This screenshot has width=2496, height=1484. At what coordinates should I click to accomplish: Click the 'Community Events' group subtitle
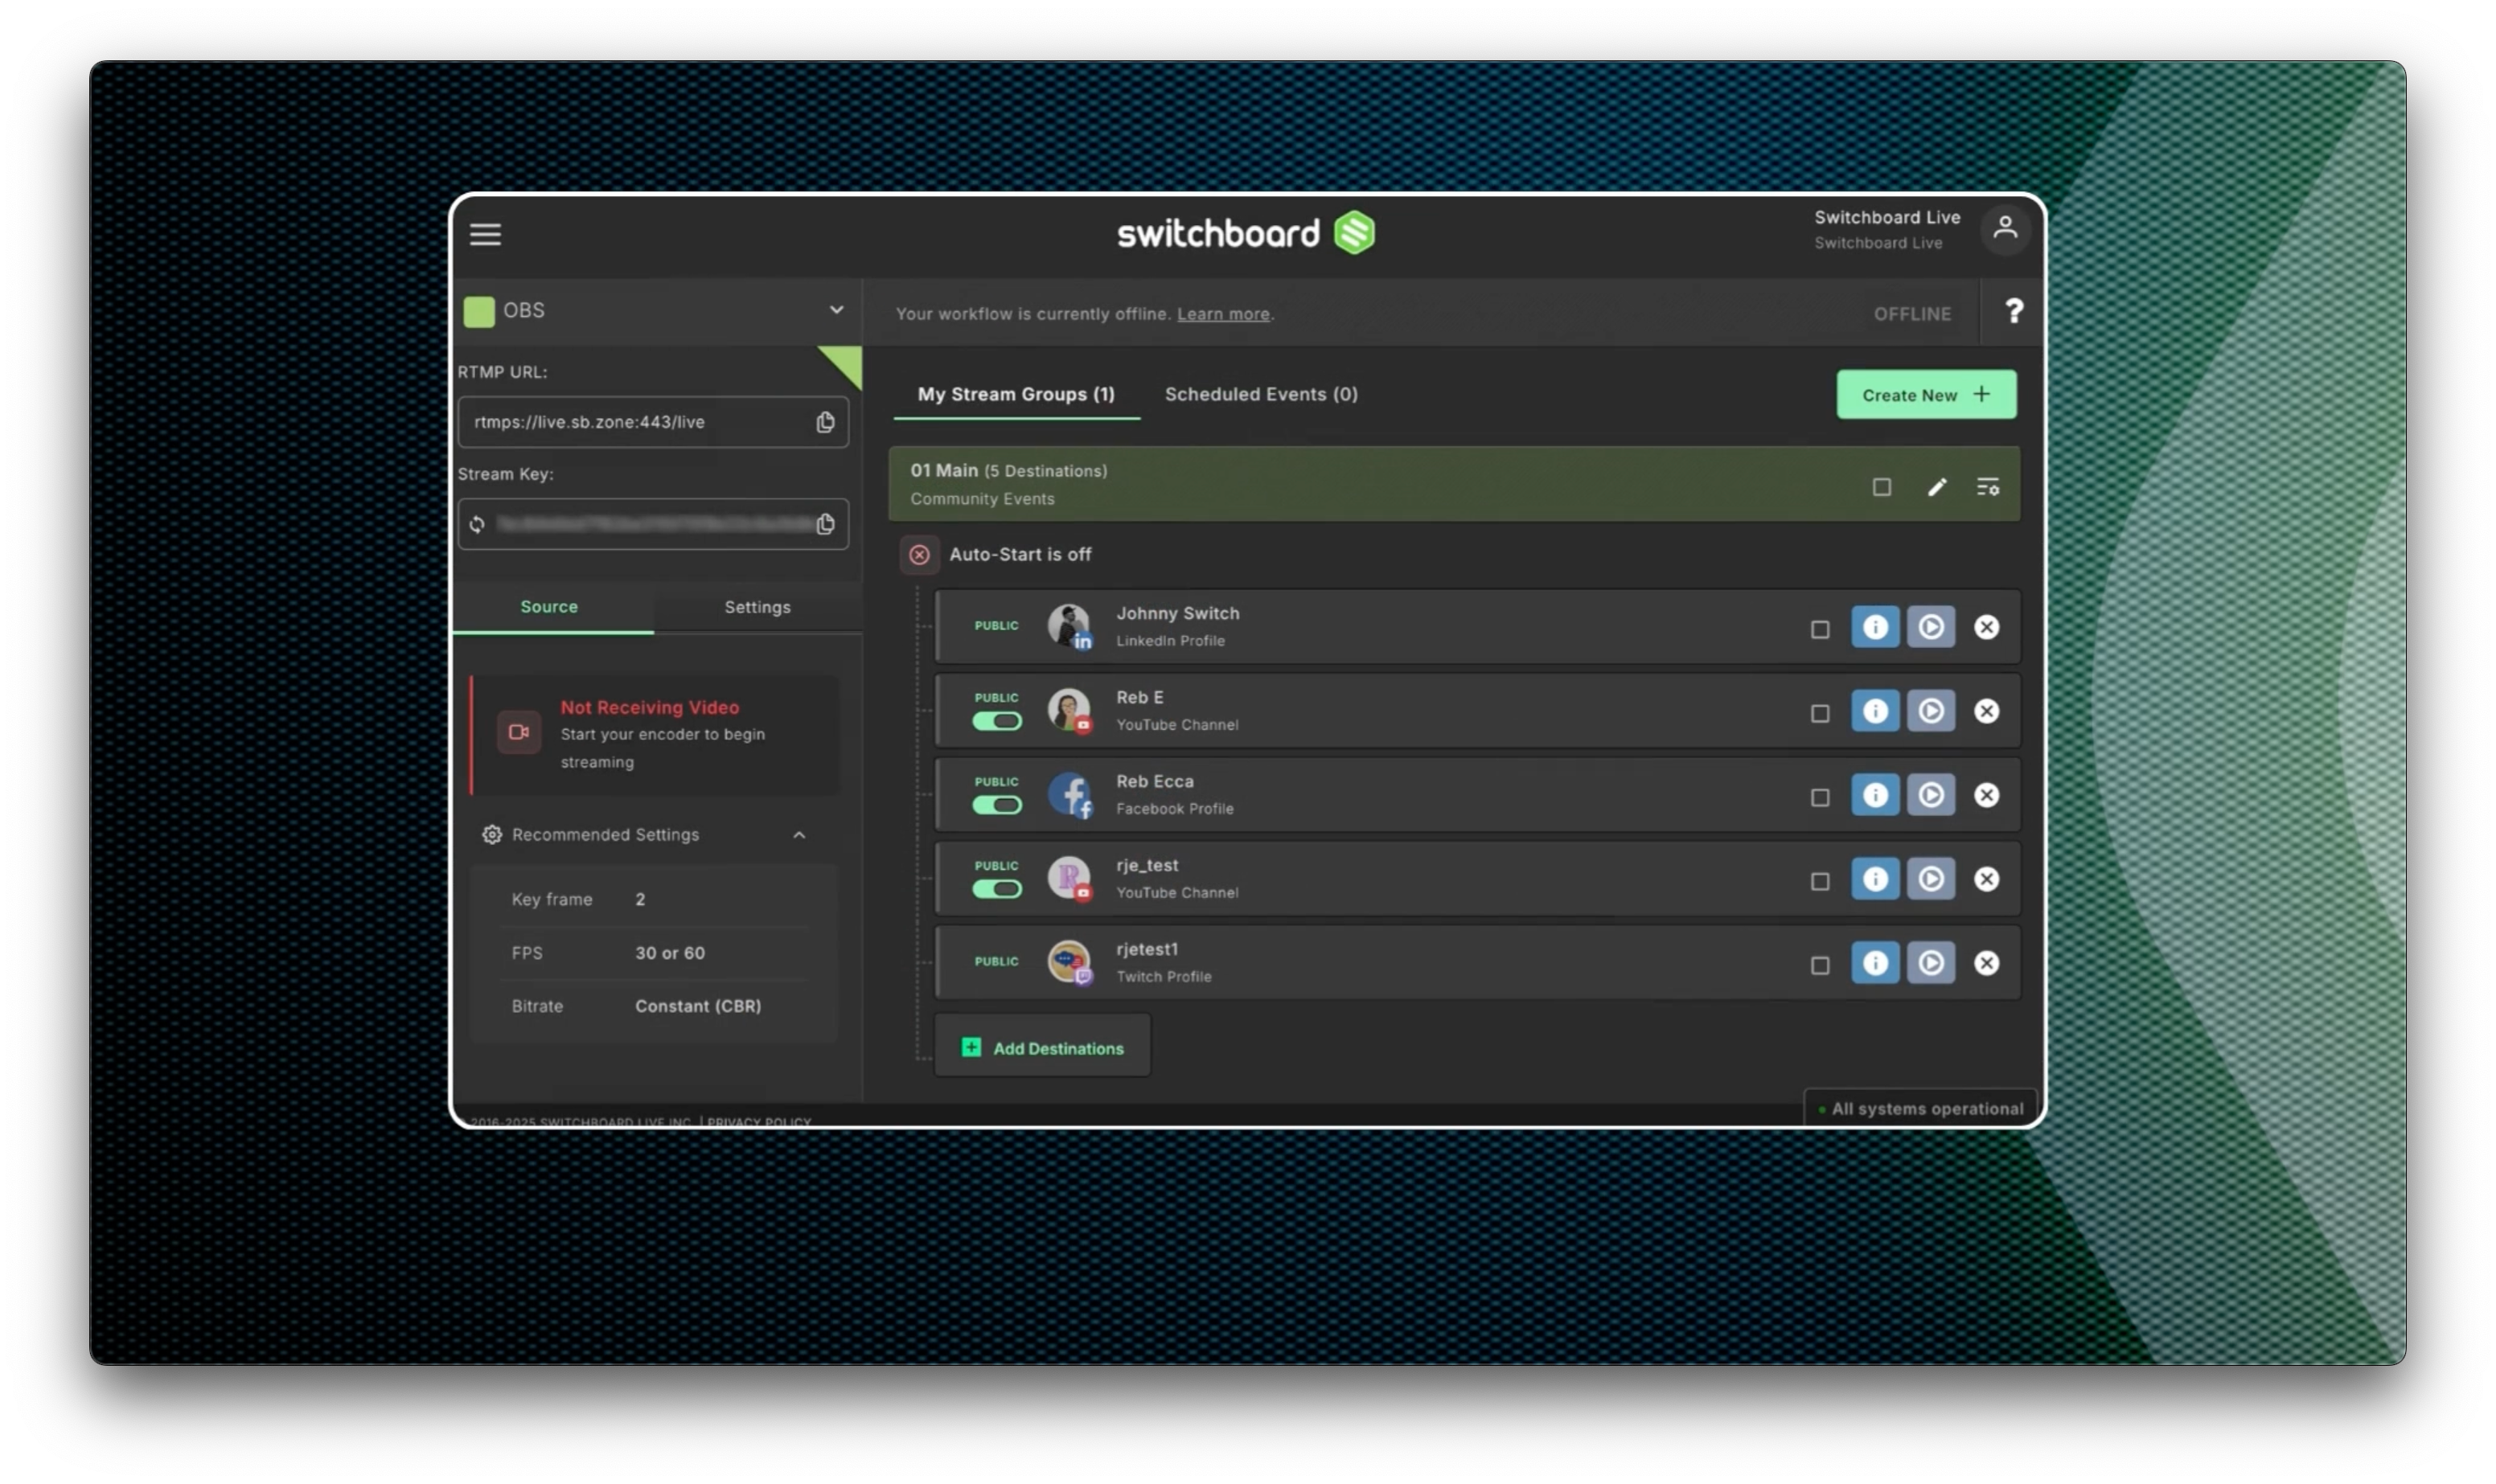(x=982, y=499)
